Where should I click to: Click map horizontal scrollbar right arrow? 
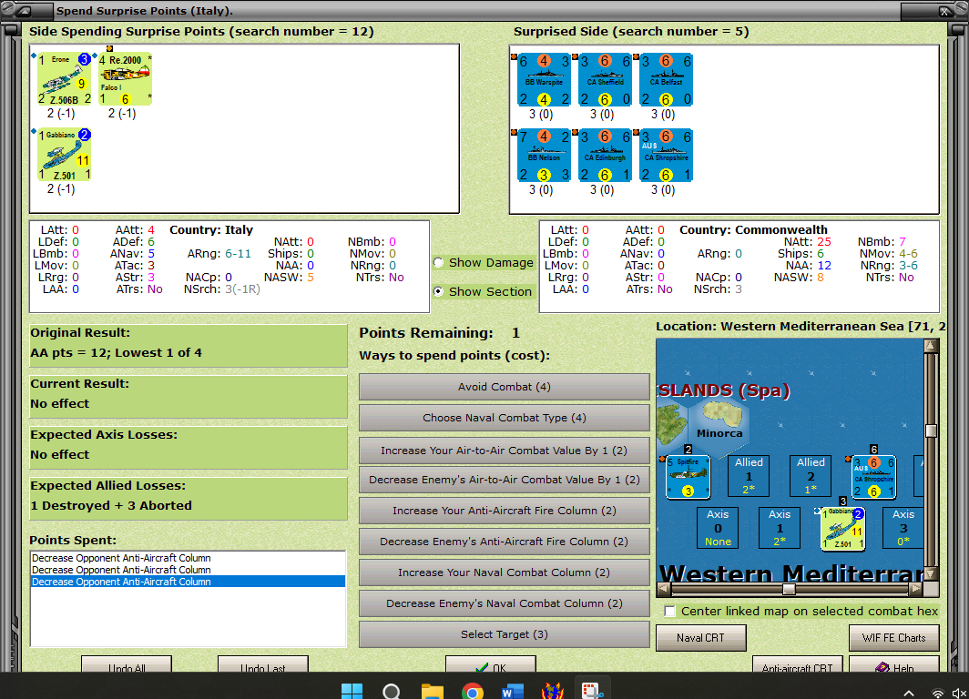coord(916,589)
